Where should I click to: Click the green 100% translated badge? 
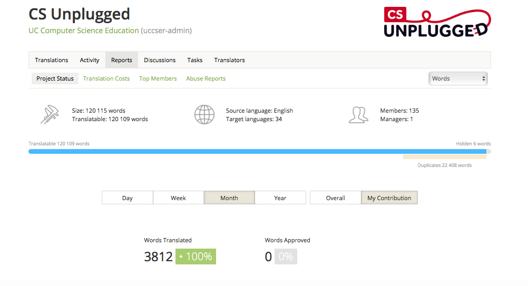coord(195,257)
